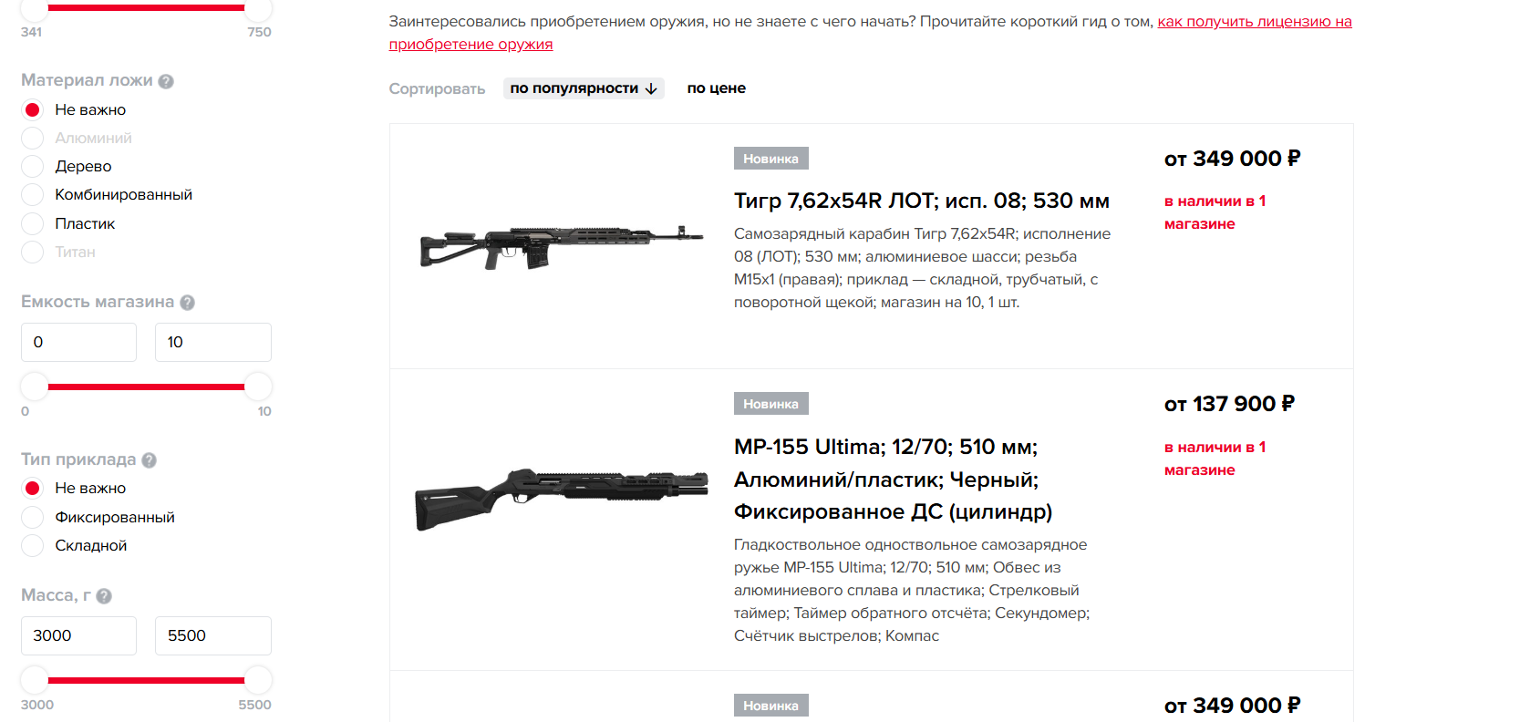Select Дерево stock material option
The height and width of the screenshot is (722, 1520).
[x=33, y=166]
